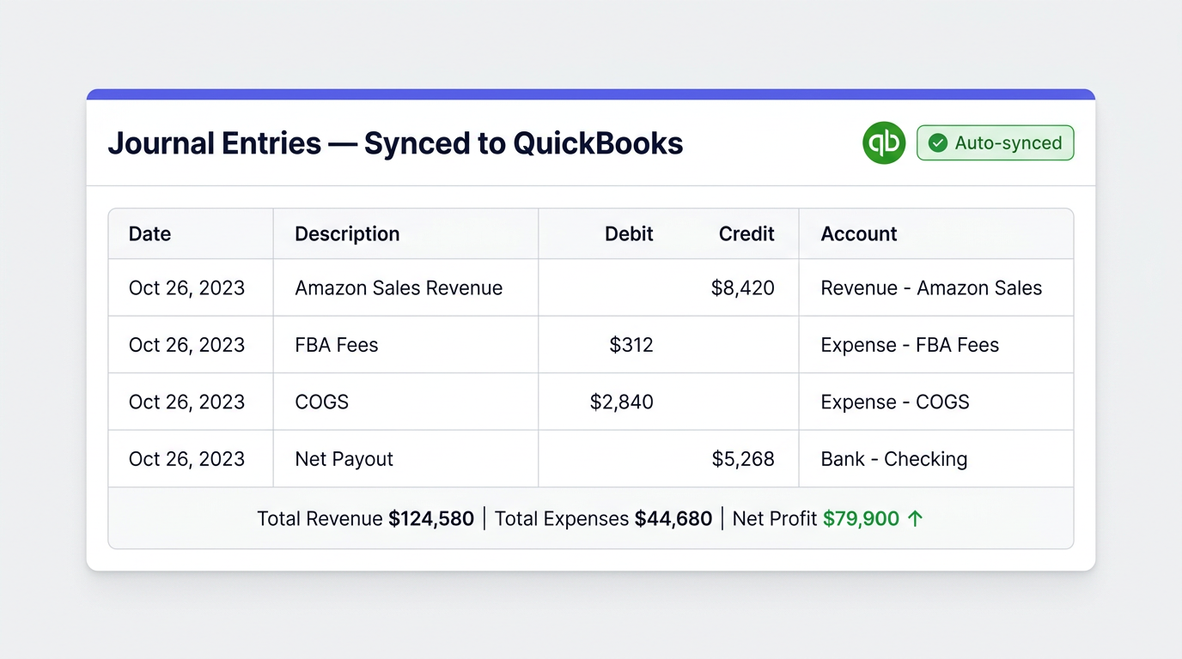Click the QuickBooks logo icon
Screen dimensions: 1182x659
pos(883,142)
